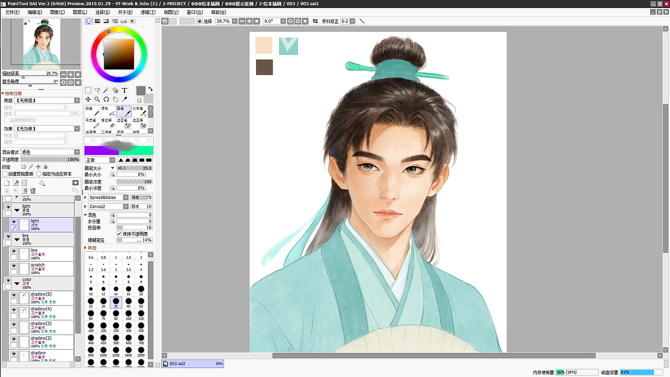This screenshot has width=670, height=377.
Task: Pick brush size preset 40
Action: point(128,303)
